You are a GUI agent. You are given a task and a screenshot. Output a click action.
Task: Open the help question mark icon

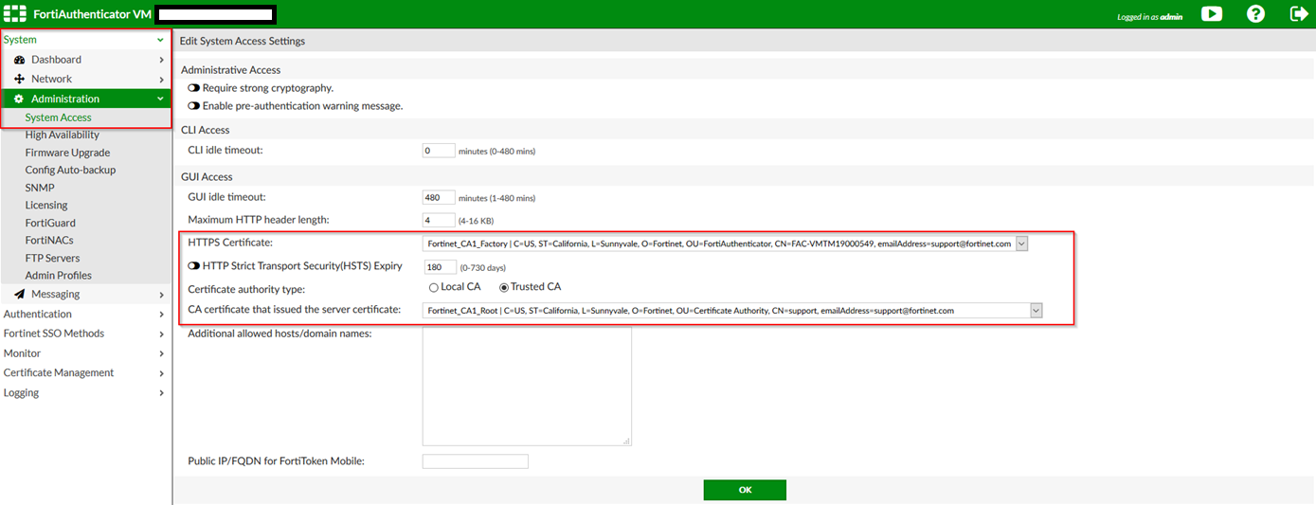coord(1256,14)
